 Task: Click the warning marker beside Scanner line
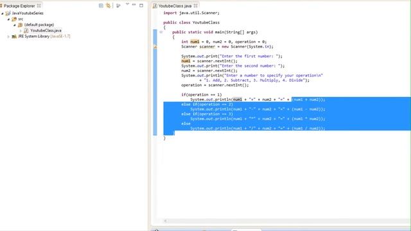(x=155, y=47)
